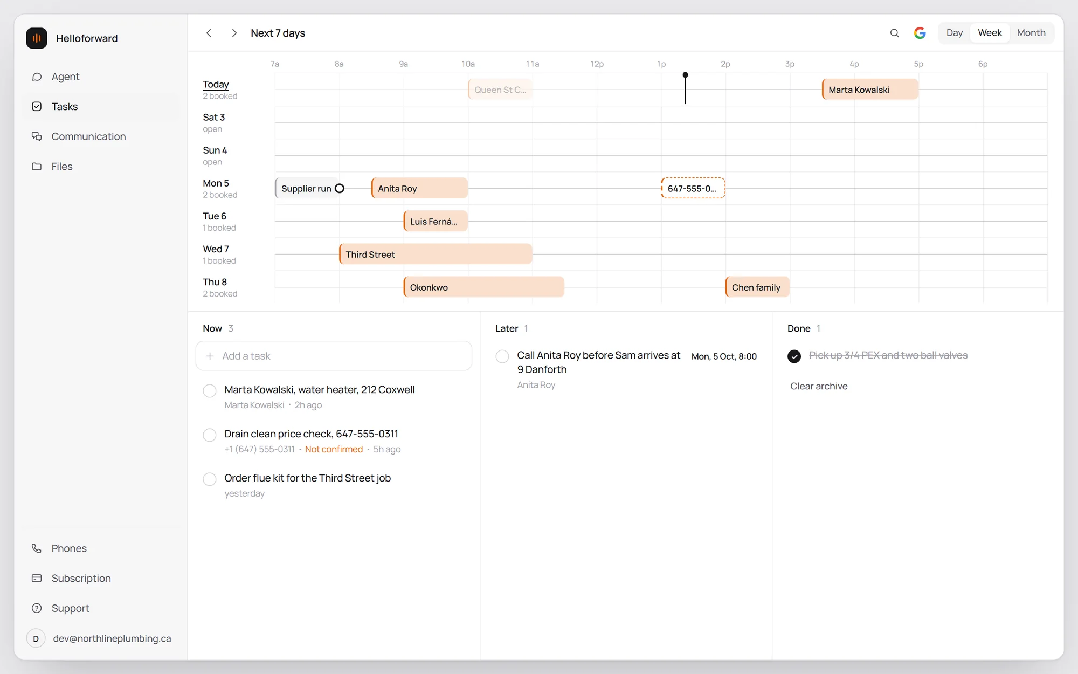Screen dimensions: 1078x674
Task: Click the Not confirmed status
Action: pos(334,449)
